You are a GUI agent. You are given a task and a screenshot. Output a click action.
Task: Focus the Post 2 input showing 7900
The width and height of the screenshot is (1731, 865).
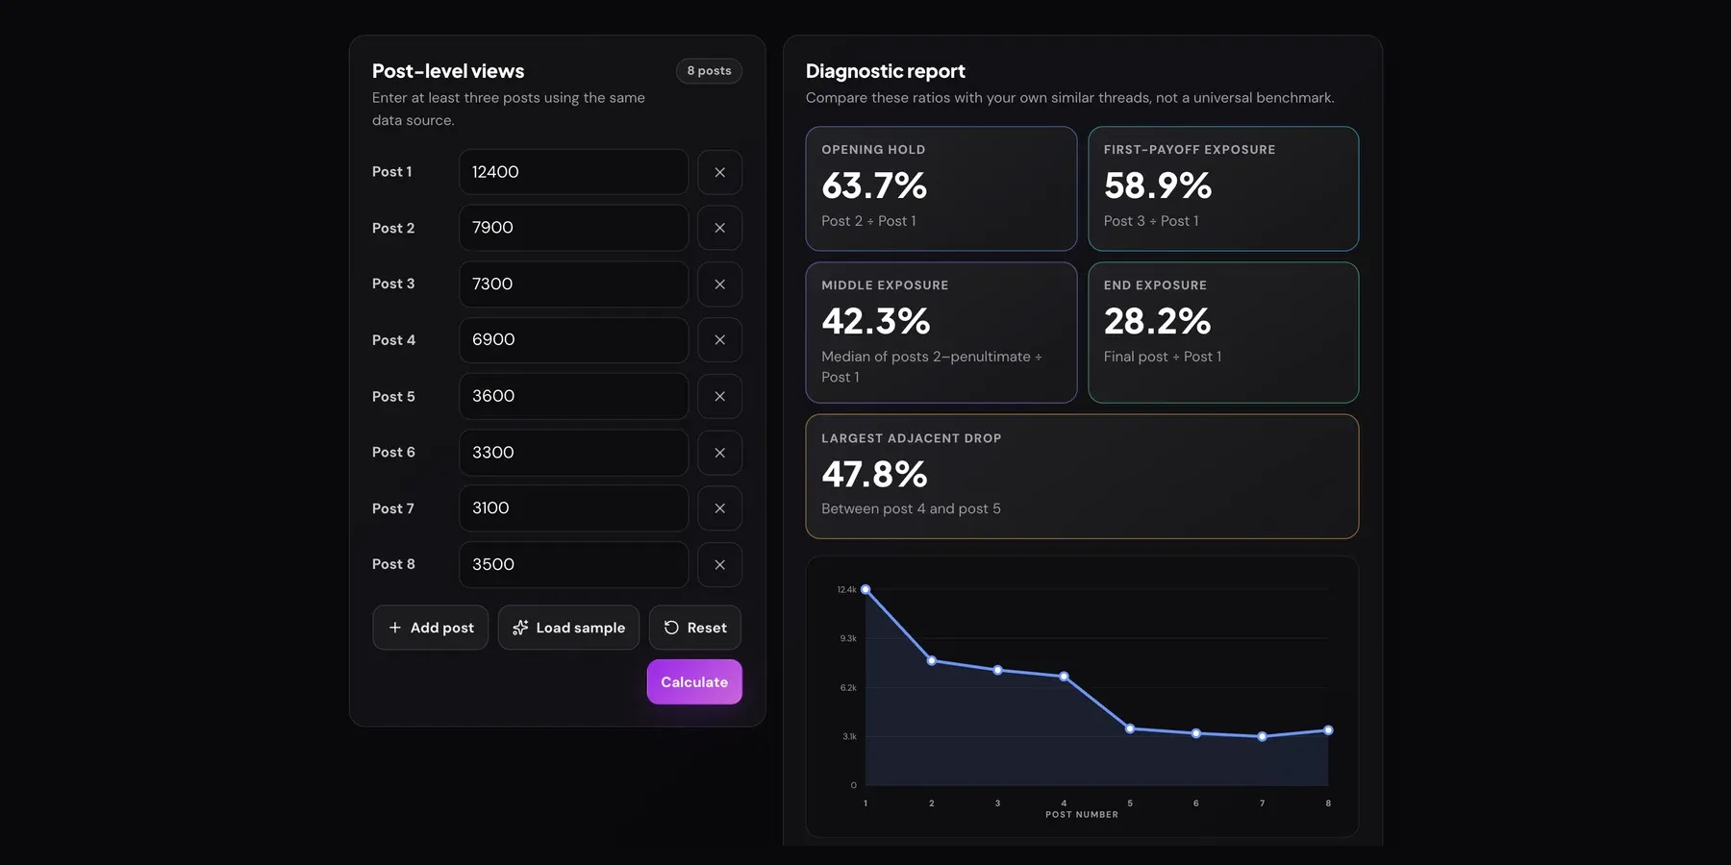[573, 228]
